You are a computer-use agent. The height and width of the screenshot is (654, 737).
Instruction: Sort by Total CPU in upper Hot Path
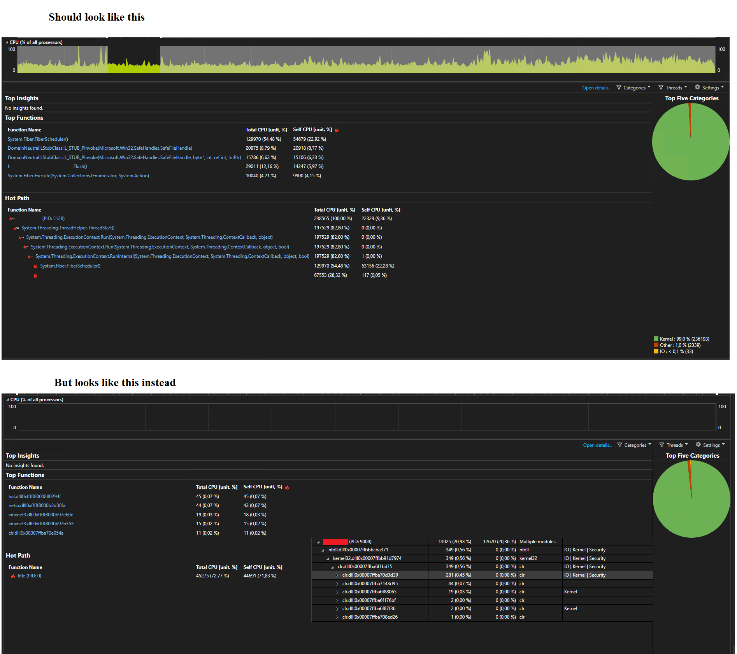pos(335,210)
